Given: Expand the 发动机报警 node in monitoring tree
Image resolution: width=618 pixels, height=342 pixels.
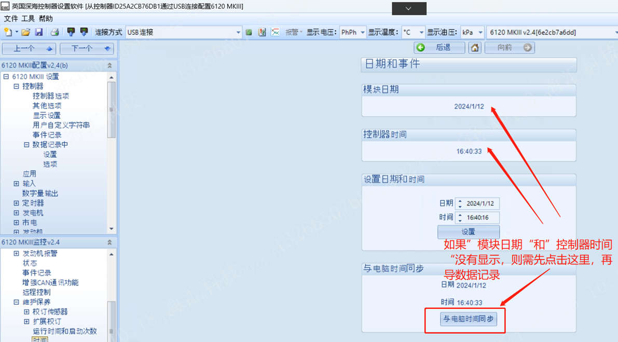Looking at the screenshot, I should point(16,253).
